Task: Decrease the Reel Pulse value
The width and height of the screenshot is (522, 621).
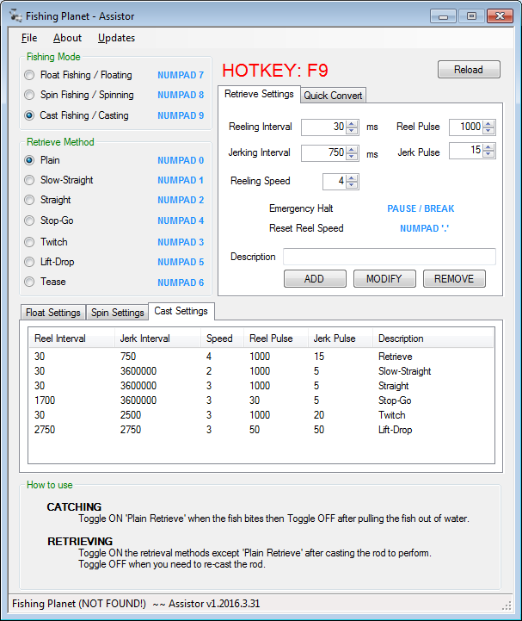Action: pos(488,131)
